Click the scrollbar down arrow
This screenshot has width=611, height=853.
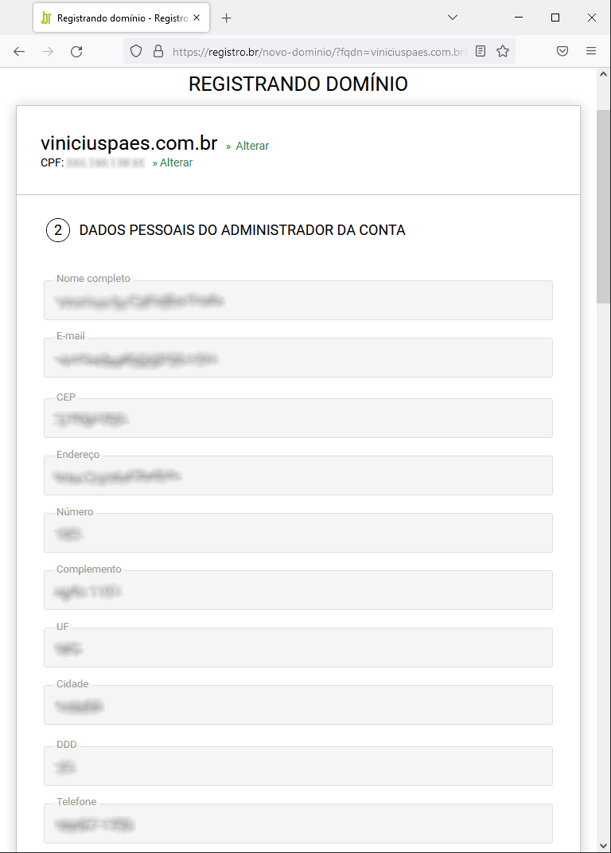(x=603, y=845)
